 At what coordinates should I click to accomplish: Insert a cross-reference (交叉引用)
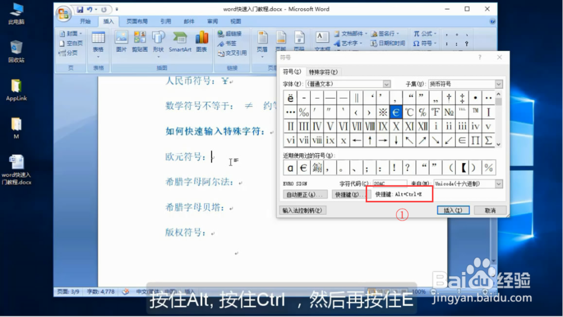pyautogui.click(x=232, y=53)
